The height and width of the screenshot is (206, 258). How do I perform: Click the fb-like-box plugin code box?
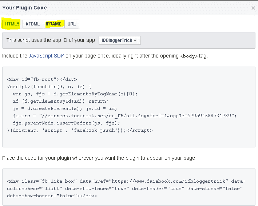pos(129,187)
